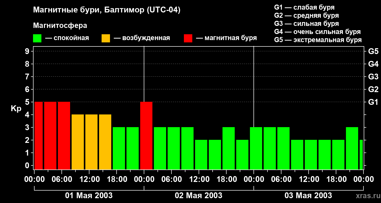Select the "01 Мая 2003" date label
Screen dimensions: 381x203
89,195
